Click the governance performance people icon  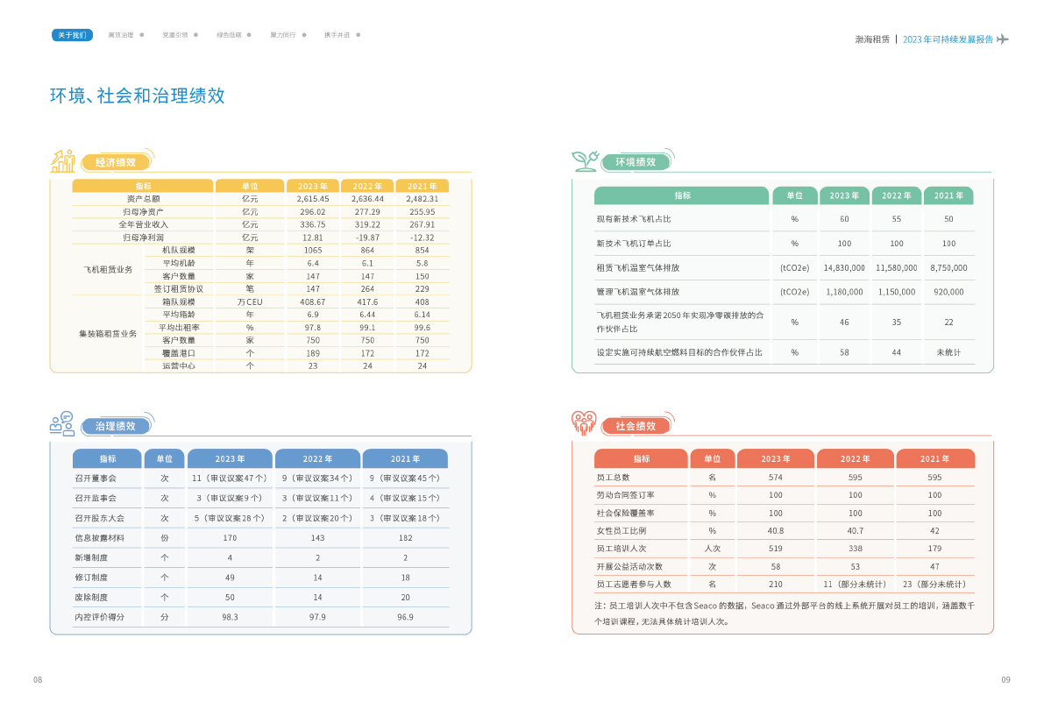click(x=62, y=424)
